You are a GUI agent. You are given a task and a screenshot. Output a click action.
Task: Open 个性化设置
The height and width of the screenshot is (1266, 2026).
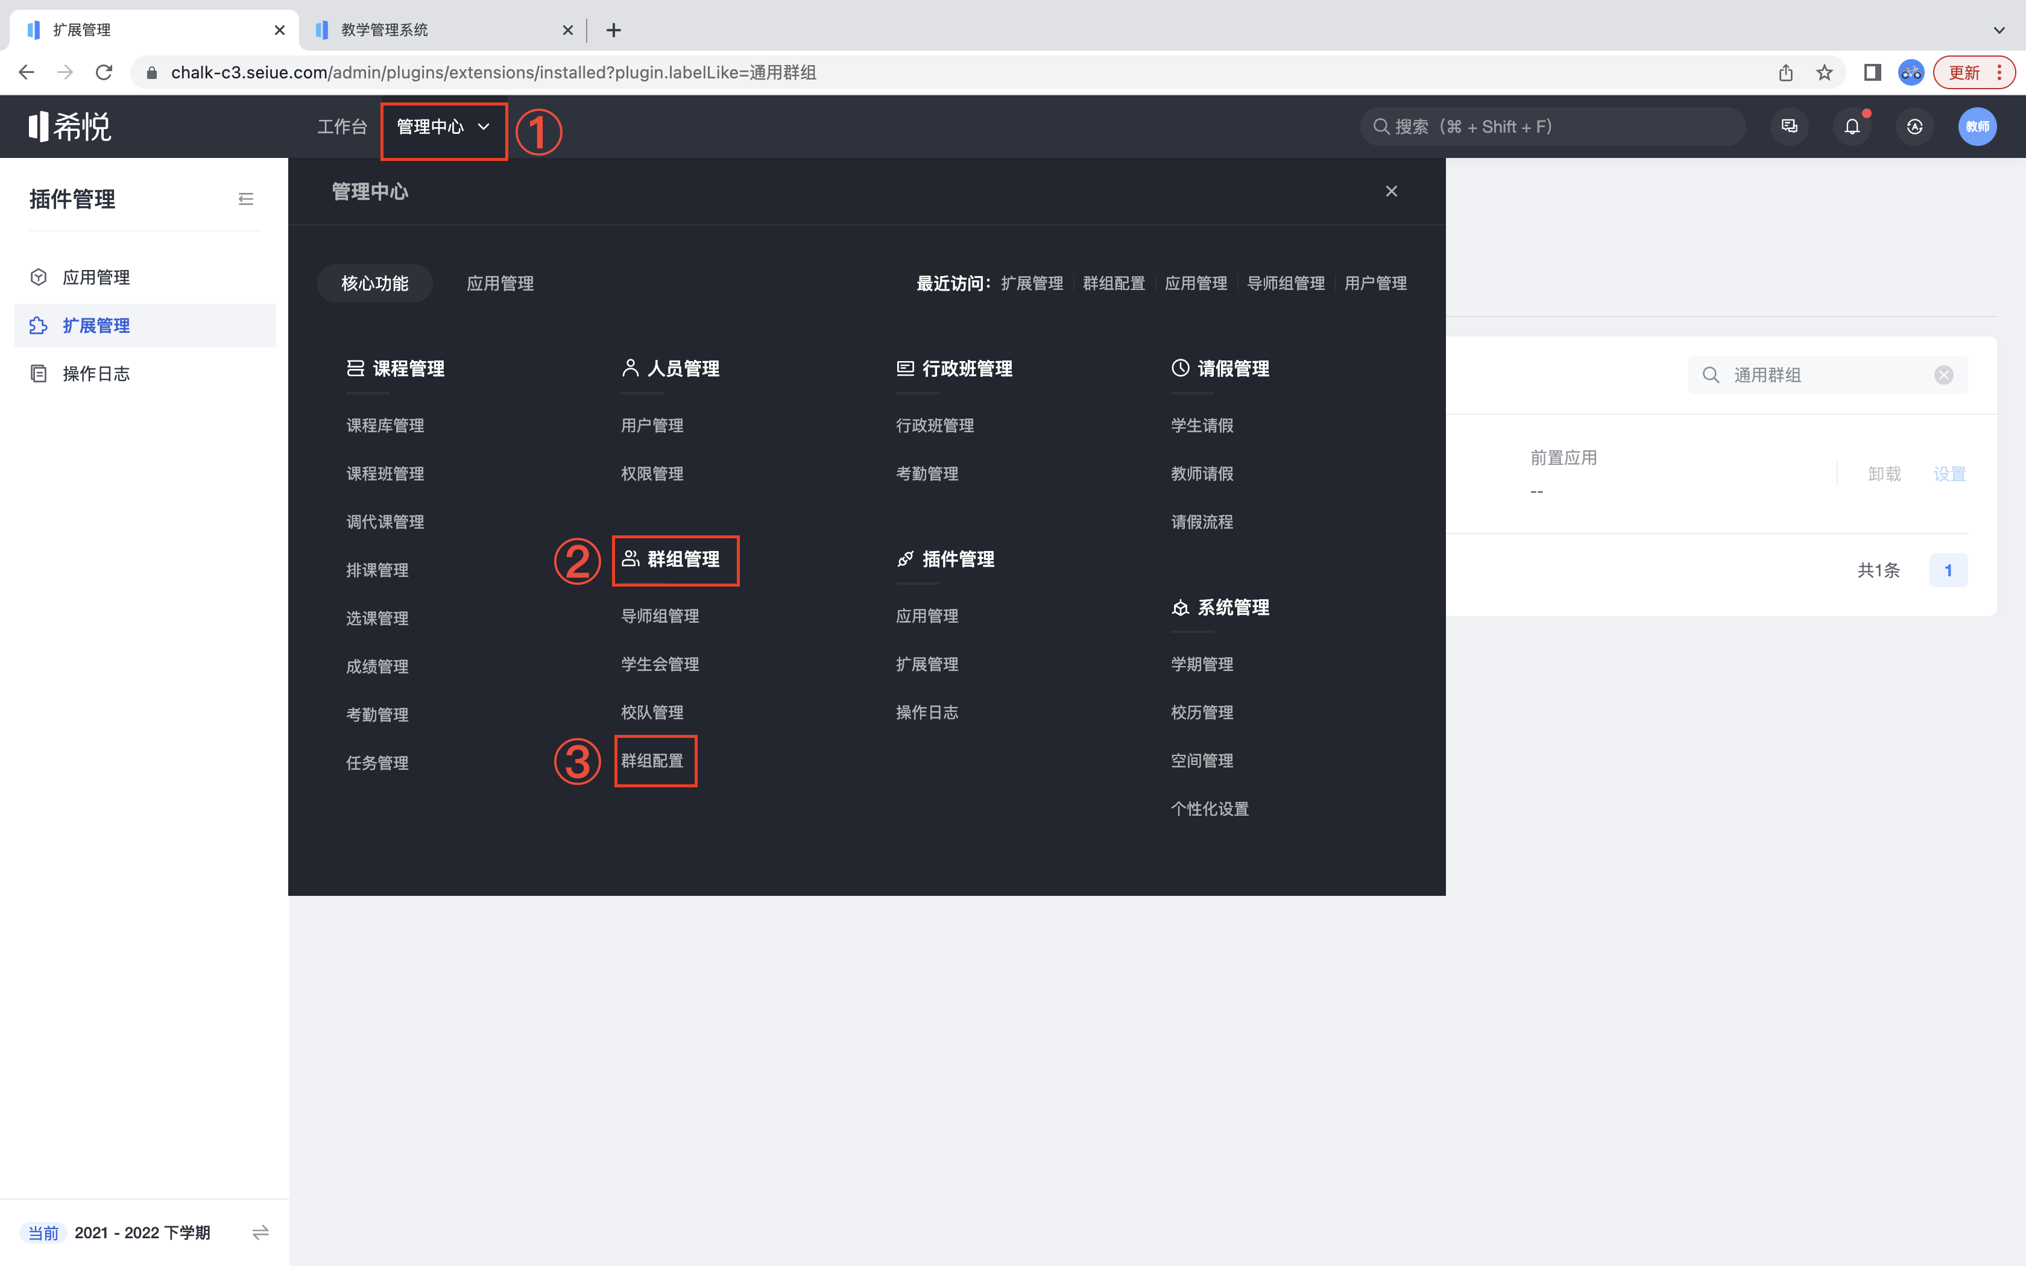tap(1210, 809)
